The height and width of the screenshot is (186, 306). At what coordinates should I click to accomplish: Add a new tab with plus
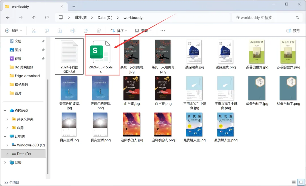pos(74,7)
